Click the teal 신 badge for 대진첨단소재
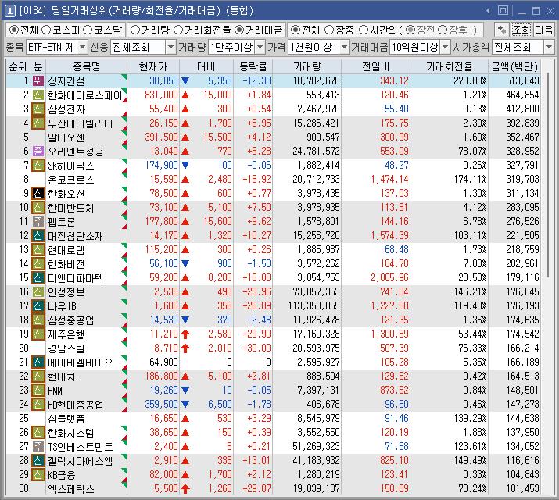Viewport: 559px width, 500px height. coord(38,235)
